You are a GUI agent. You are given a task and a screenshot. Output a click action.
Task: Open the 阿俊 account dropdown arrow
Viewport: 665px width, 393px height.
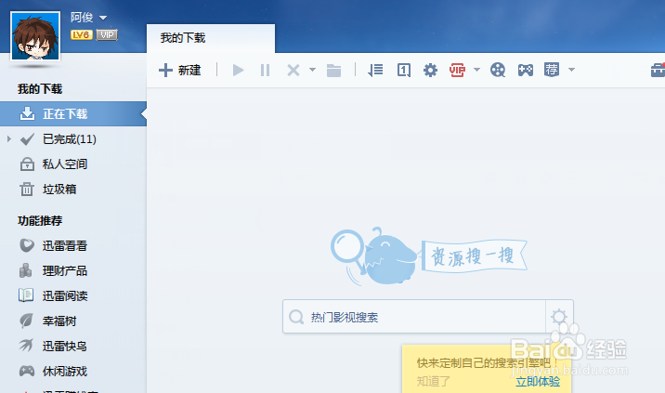103,18
